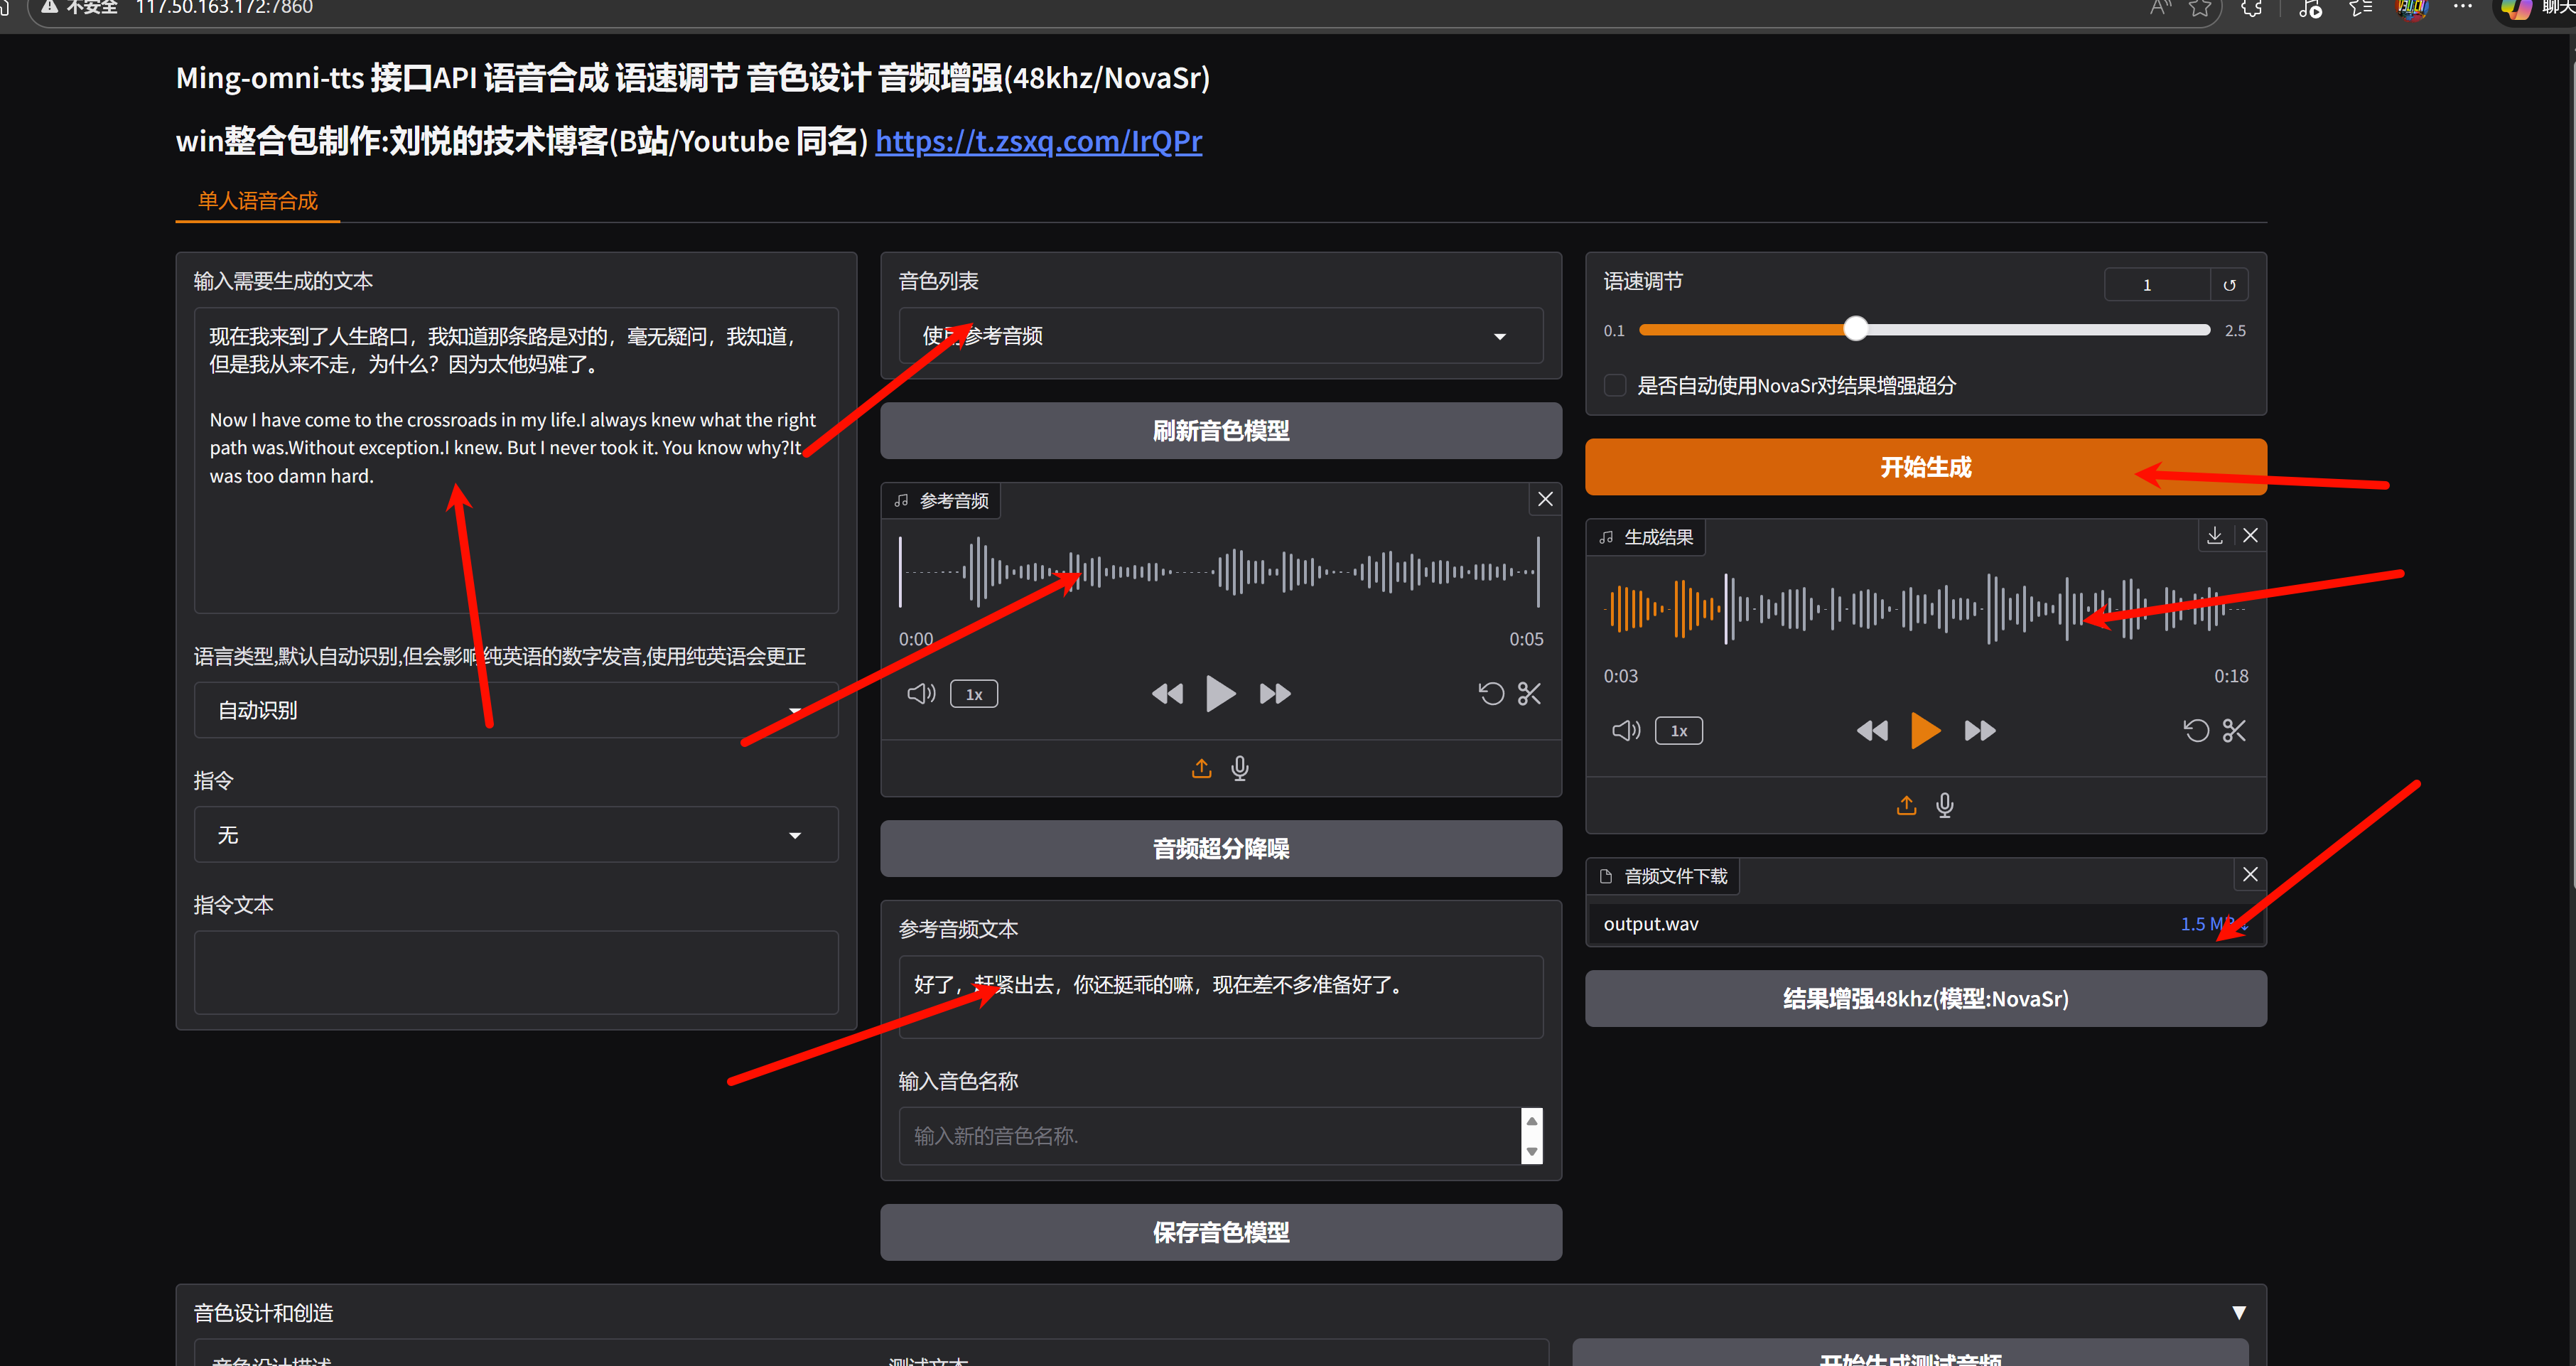The image size is (2576, 1366).
Task: Toggle 1x playback speed on generated result
Action: coord(1678,731)
